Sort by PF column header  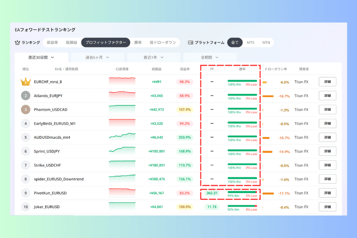[212, 69]
